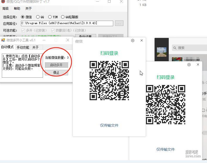The height and width of the screenshot is (163, 207).
Task: Click the QR code in second login window
Action: point(166,105)
